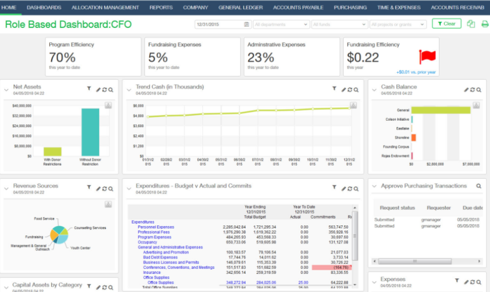Image resolution: width=490 pixels, height=292 pixels.
Task: Click the Clear filter button
Action: coord(446,24)
